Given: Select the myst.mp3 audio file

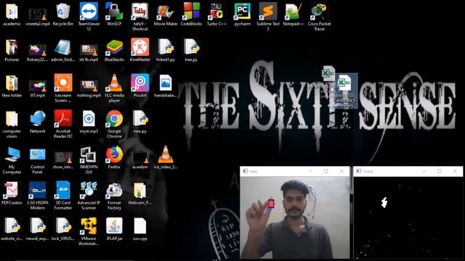Looking at the screenshot, I should tap(89, 122).
